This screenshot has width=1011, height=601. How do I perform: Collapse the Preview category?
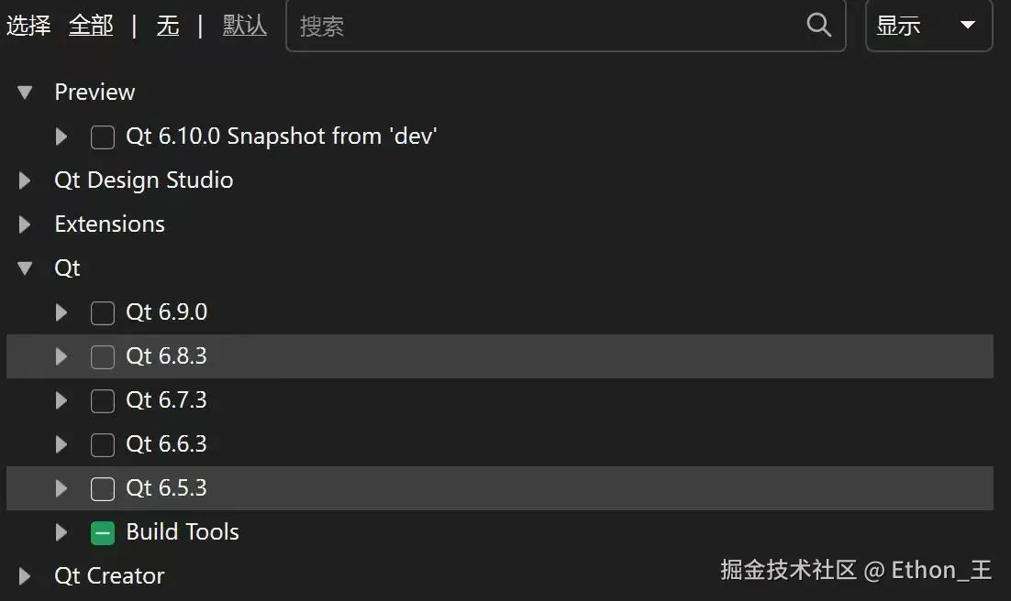[25, 93]
